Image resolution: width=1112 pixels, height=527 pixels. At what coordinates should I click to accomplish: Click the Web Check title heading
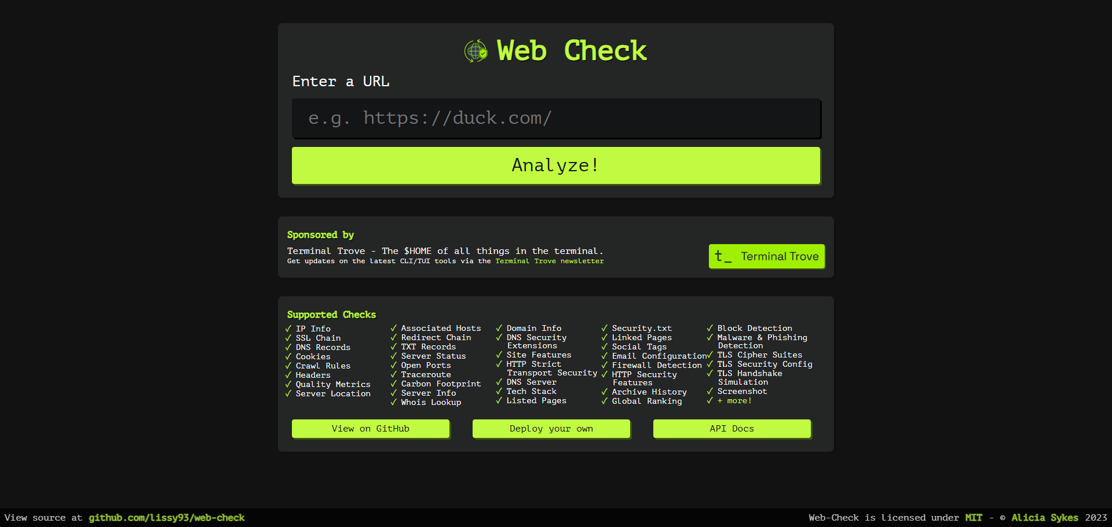click(572, 51)
